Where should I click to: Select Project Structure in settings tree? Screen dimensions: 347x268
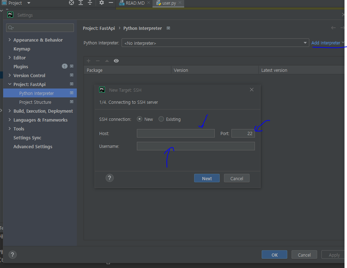pos(35,102)
